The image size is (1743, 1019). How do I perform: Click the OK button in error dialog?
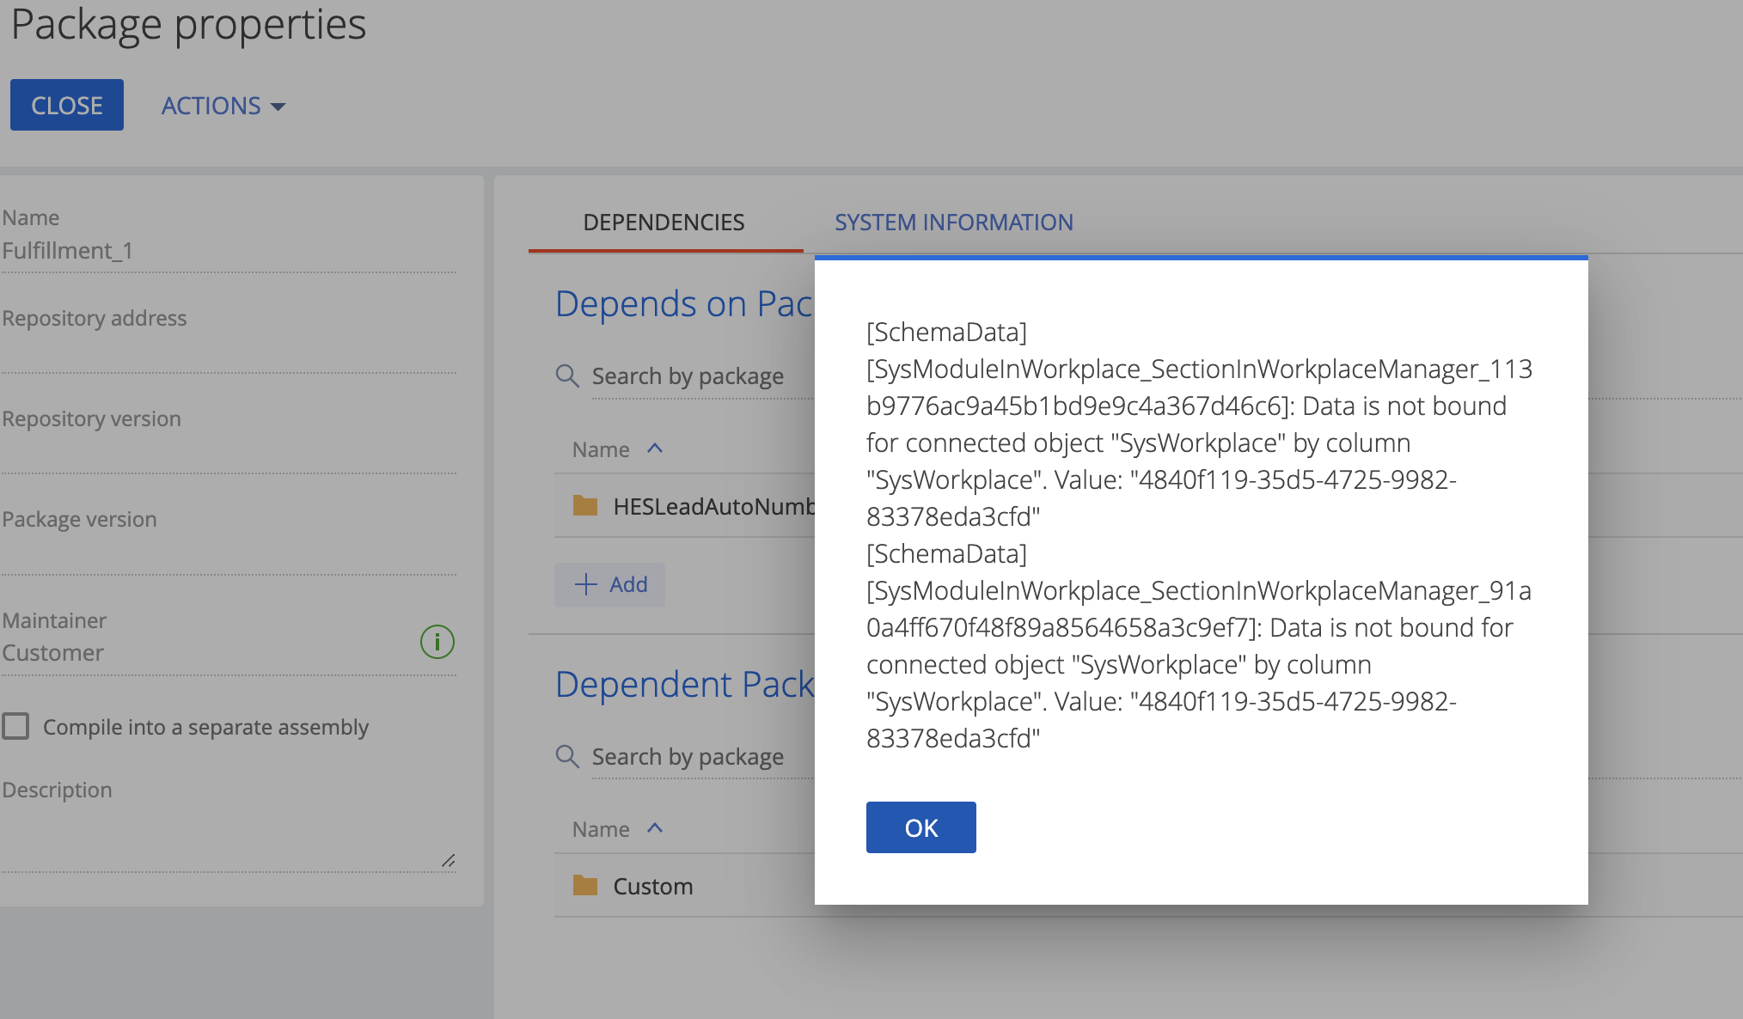point(920,827)
